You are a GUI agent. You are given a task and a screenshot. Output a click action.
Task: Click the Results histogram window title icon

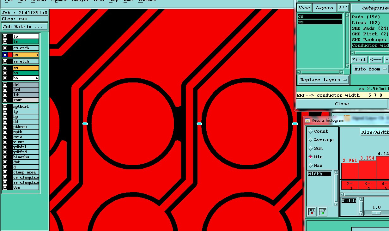pos(307,120)
